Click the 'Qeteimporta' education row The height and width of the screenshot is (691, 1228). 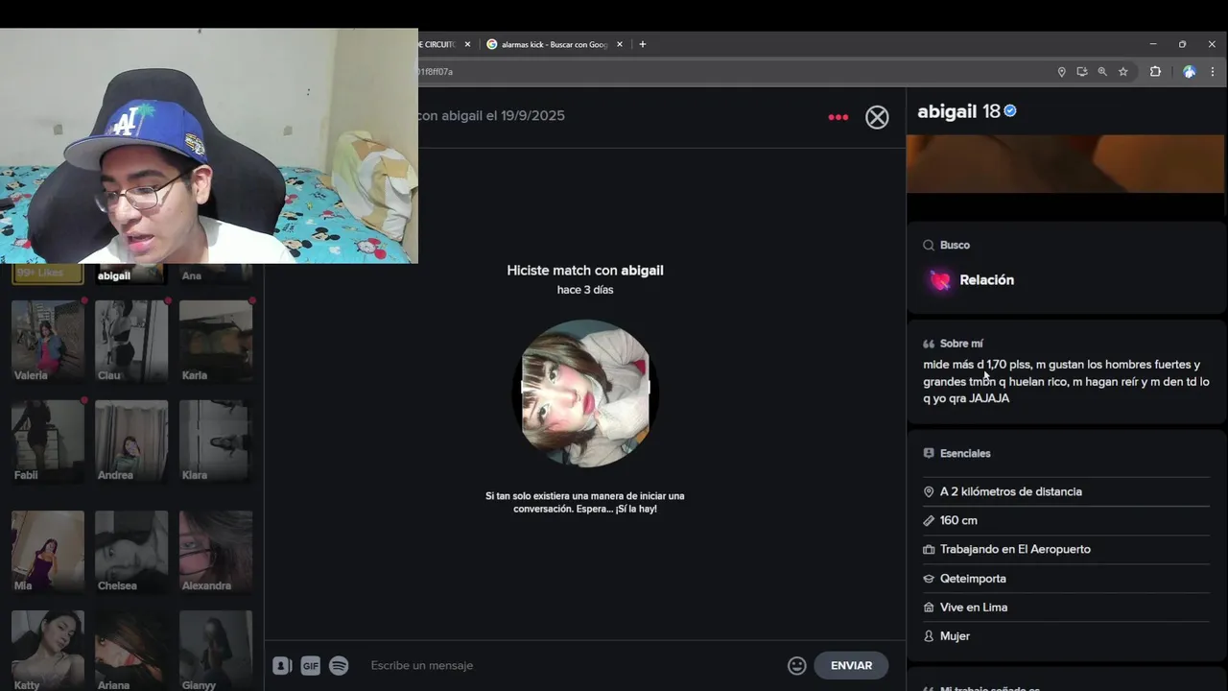click(x=1066, y=579)
